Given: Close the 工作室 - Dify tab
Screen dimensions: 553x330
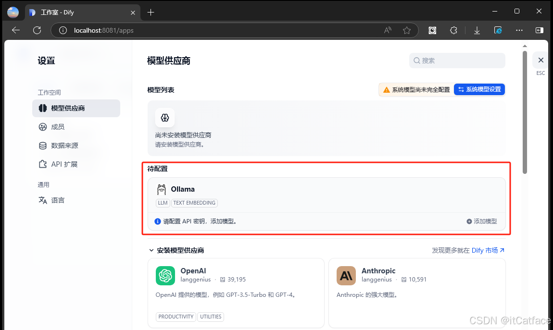Looking at the screenshot, I should pos(133,12).
